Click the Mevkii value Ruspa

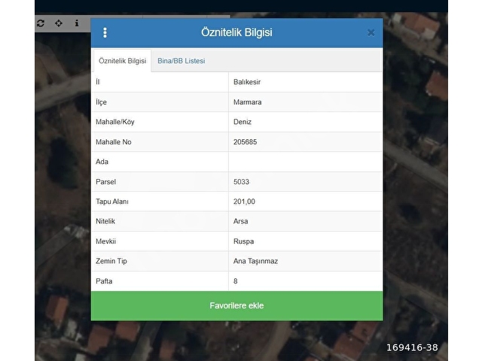tap(243, 241)
